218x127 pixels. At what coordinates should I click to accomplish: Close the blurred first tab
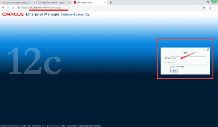click(34, 2)
